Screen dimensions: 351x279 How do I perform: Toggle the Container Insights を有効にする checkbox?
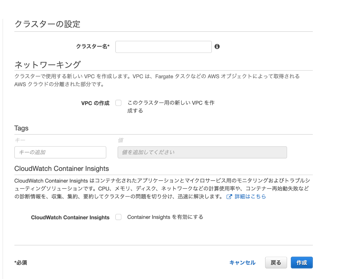click(118, 217)
